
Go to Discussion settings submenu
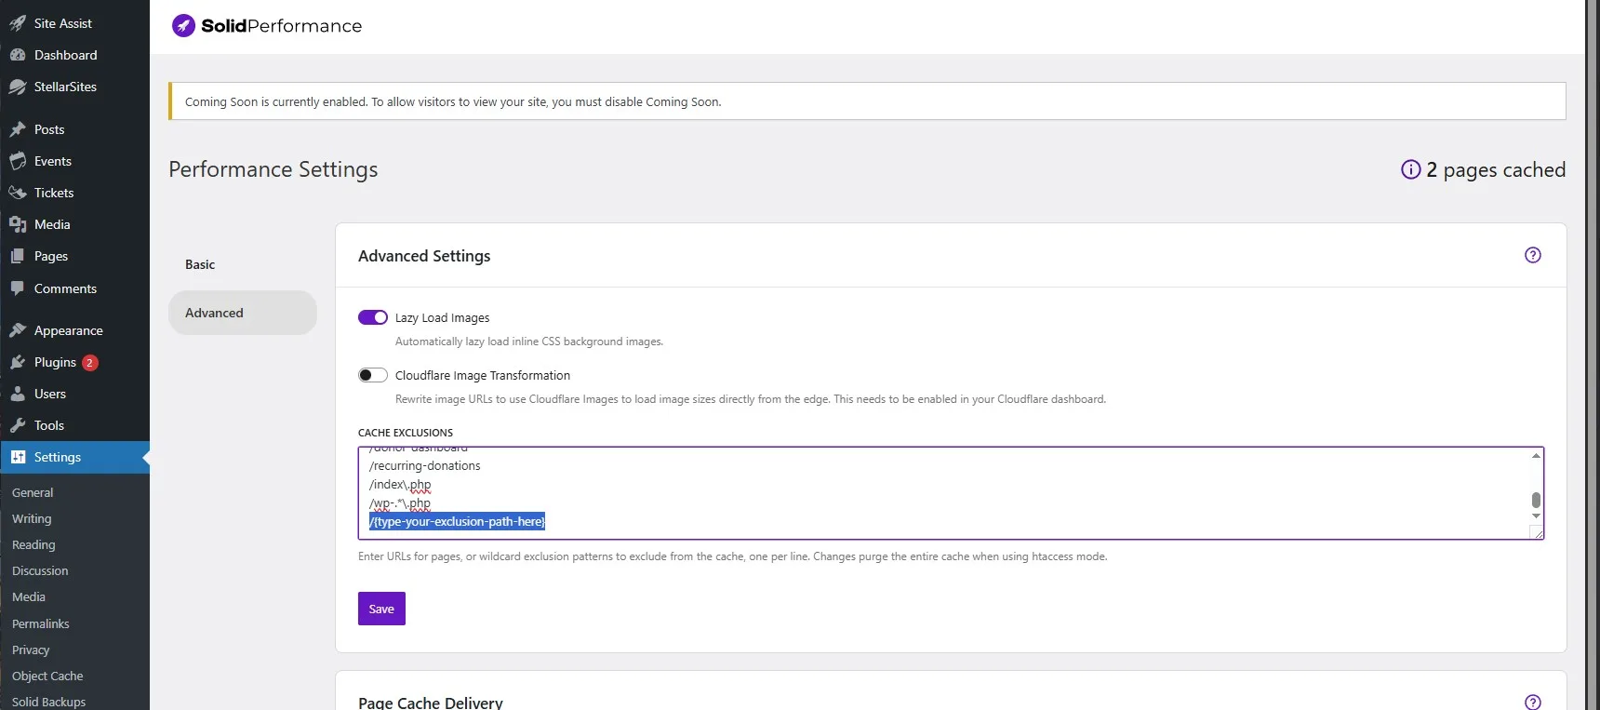tap(40, 570)
